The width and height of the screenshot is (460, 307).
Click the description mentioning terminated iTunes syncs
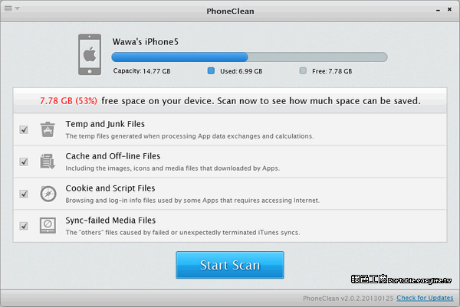182,232
